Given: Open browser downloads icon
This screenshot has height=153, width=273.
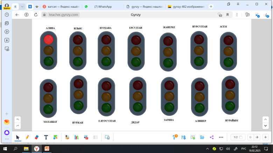Looking at the screenshot, I should point(266,15).
